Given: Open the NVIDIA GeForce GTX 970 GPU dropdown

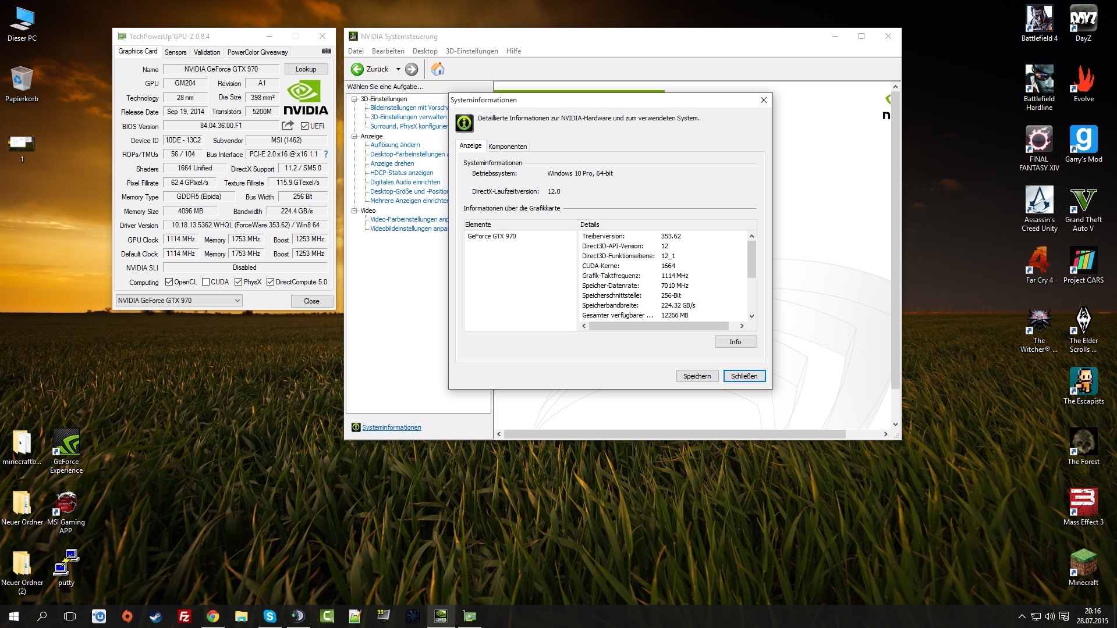Looking at the screenshot, I should pos(179,301).
